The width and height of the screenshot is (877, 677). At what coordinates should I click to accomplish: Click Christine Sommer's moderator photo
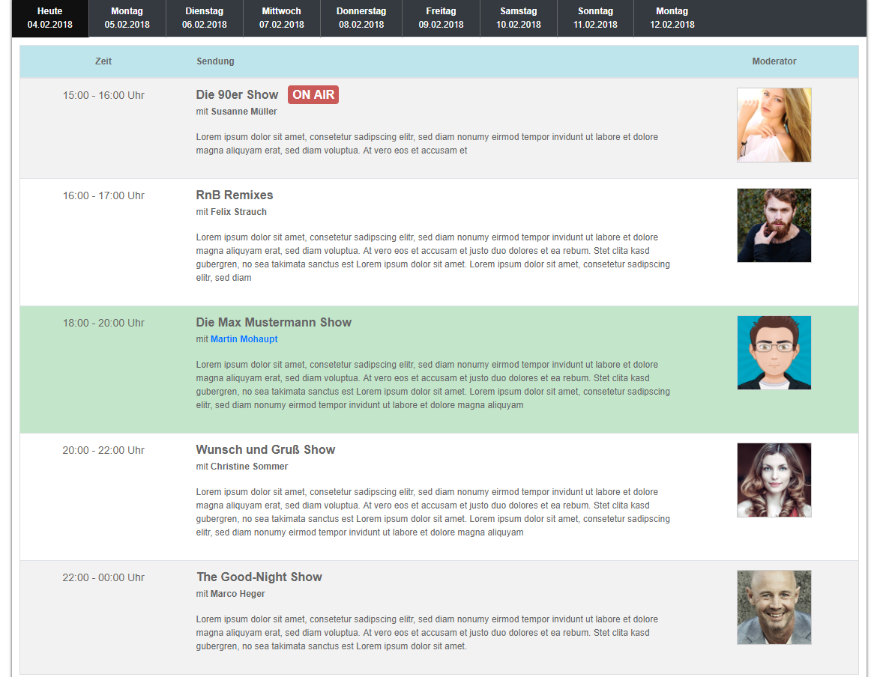(774, 480)
